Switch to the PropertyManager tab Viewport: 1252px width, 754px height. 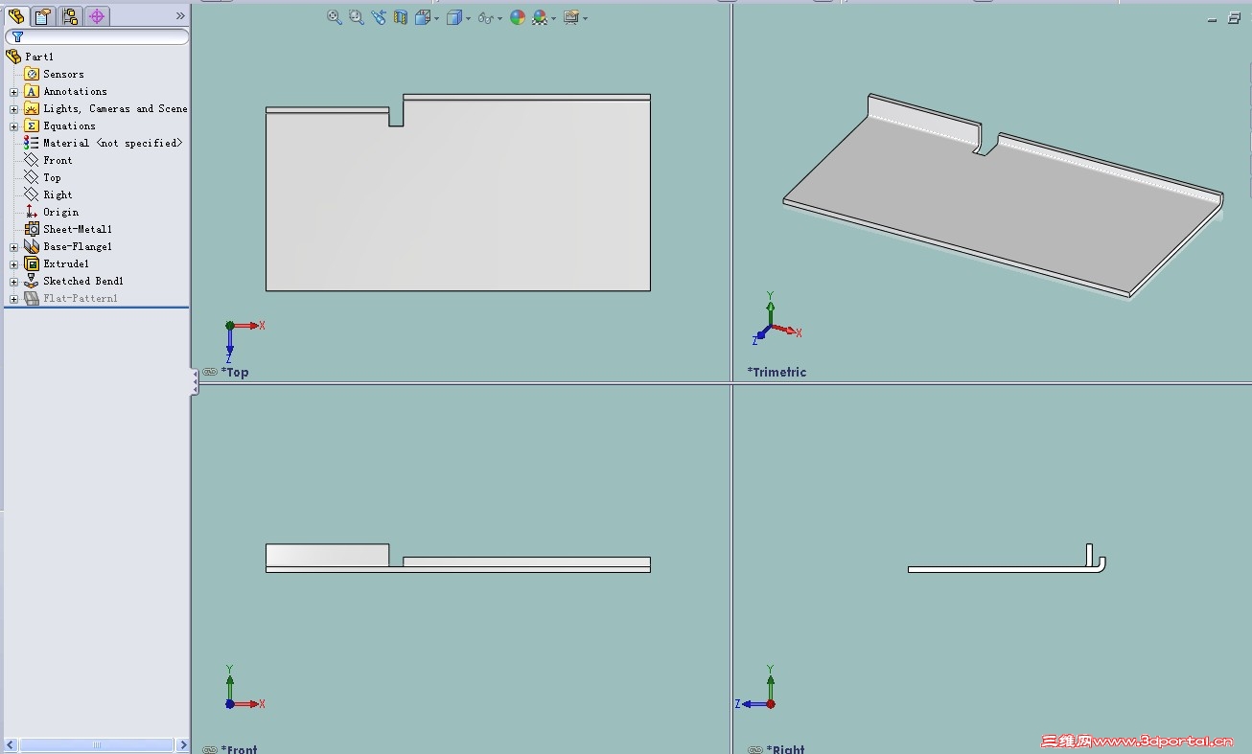pos(43,16)
